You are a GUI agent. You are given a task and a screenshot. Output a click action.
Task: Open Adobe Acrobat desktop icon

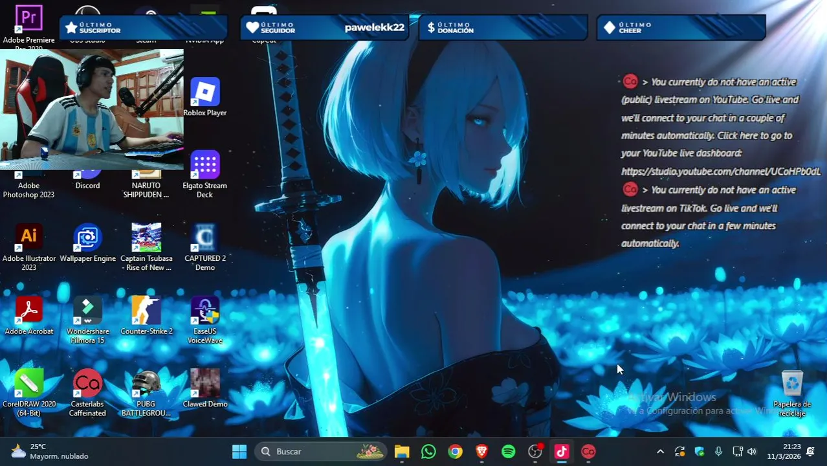click(28, 316)
